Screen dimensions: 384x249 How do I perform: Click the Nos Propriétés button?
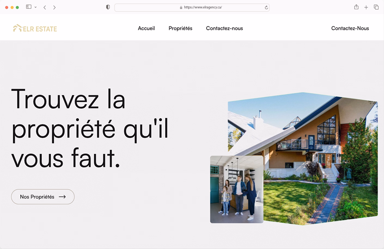(x=42, y=197)
